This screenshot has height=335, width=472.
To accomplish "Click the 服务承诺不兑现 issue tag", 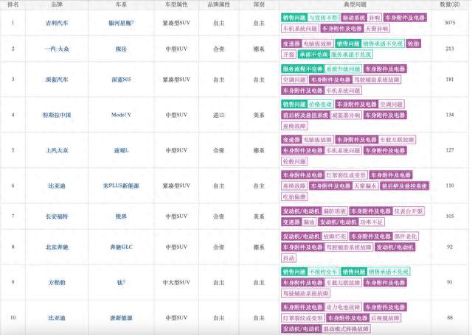I will [x=351, y=54].
